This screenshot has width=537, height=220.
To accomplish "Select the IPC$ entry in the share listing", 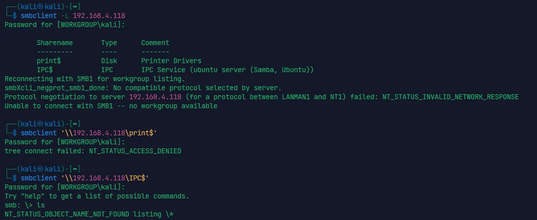I will [x=45, y=70].
